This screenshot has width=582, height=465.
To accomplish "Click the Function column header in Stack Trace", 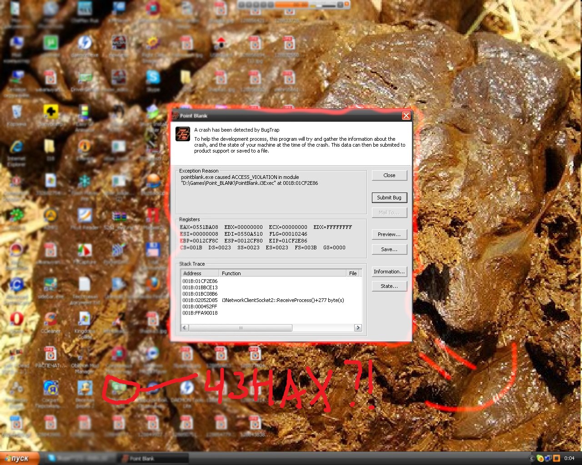I will point(282,273).
